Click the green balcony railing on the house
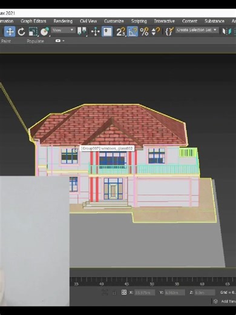The image size is (236, 315). point(144,170)
